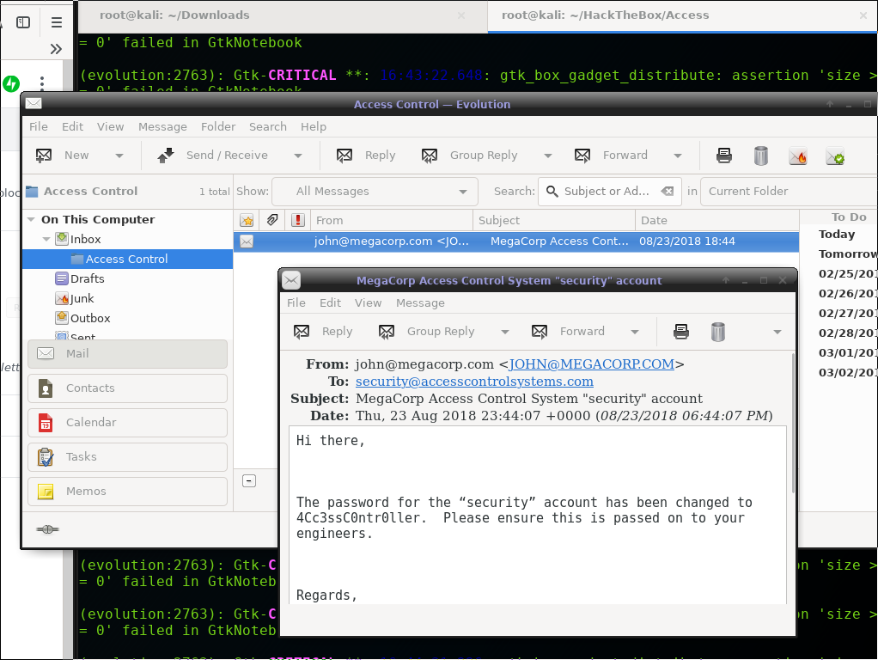Open the Folder menu

click(218, 126)
